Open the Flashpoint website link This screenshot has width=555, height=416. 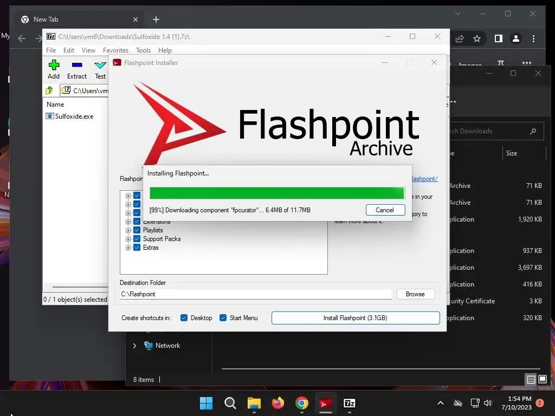click(x=425, y=179)
